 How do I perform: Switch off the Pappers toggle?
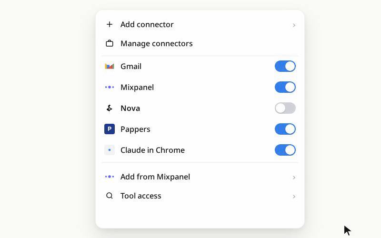point(285,129)
